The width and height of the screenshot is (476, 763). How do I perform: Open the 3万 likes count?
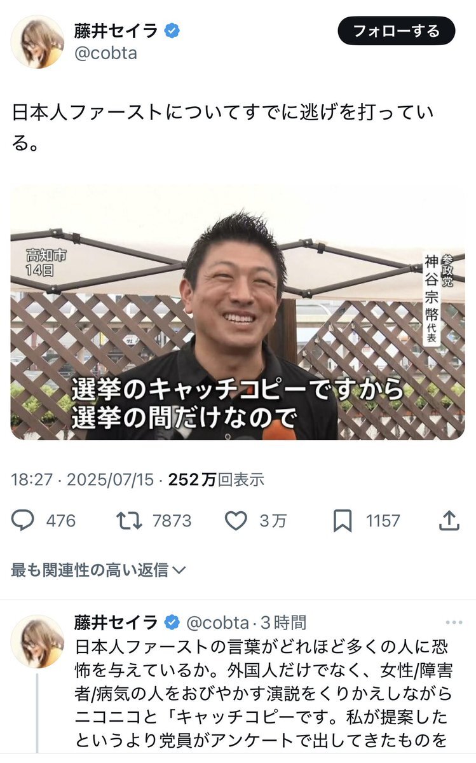tap(273, 521)
